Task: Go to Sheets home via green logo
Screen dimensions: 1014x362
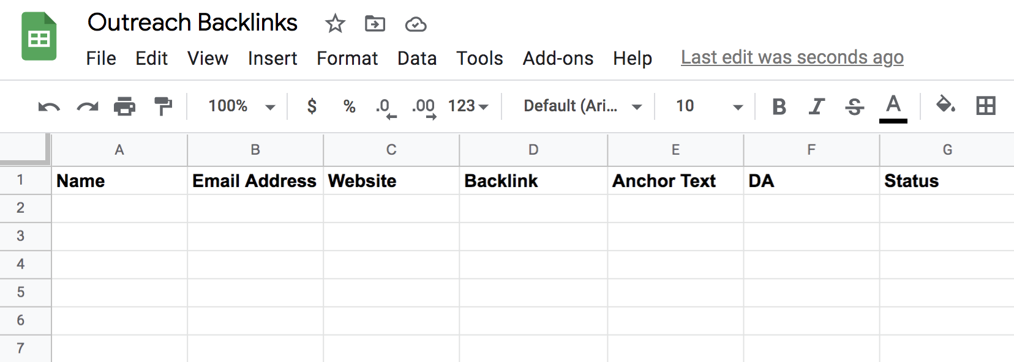Action: pos(39,37)
